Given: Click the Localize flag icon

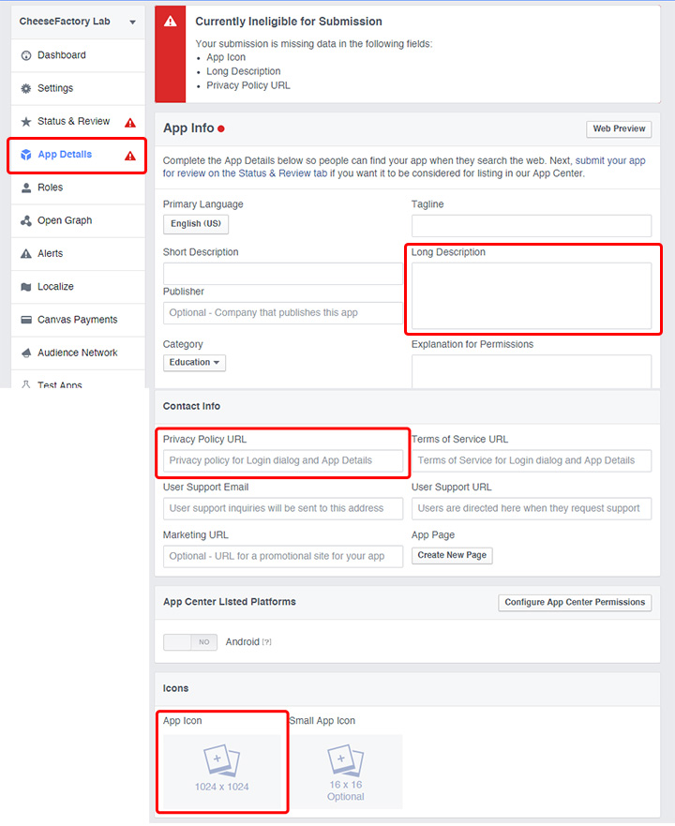Looking at the screenshot, I should 26,287.
